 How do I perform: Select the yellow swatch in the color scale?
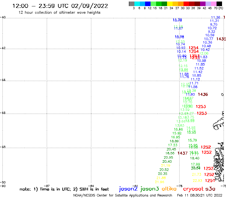(170, 4)
